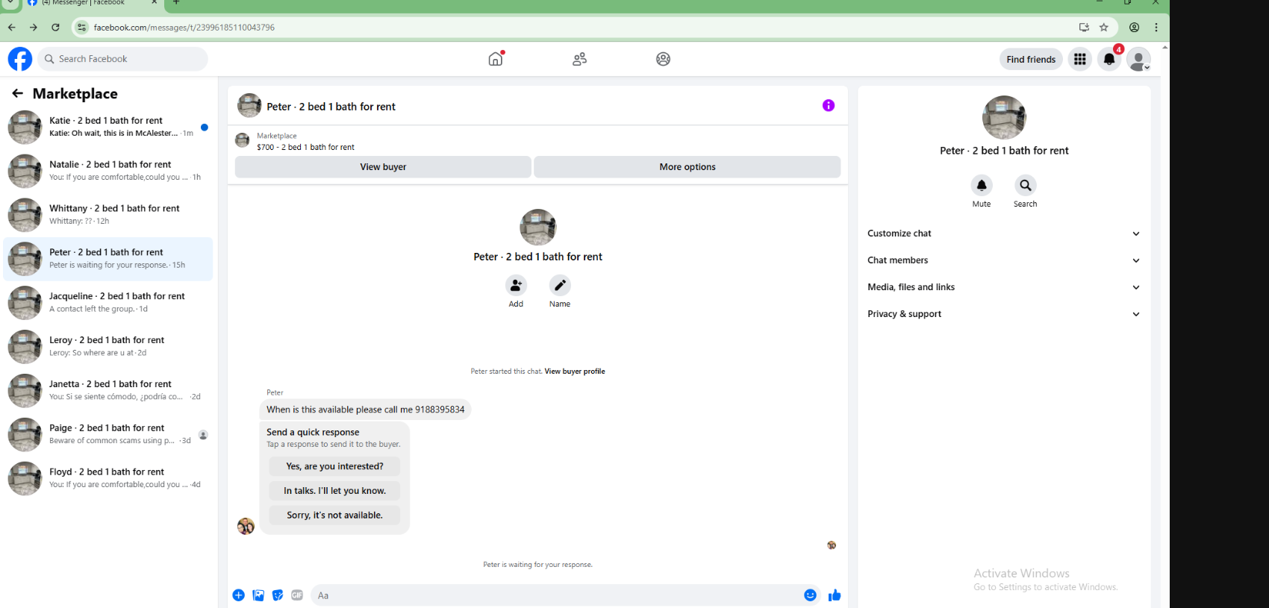Click the Marketplace heading

tap(75, 93)
